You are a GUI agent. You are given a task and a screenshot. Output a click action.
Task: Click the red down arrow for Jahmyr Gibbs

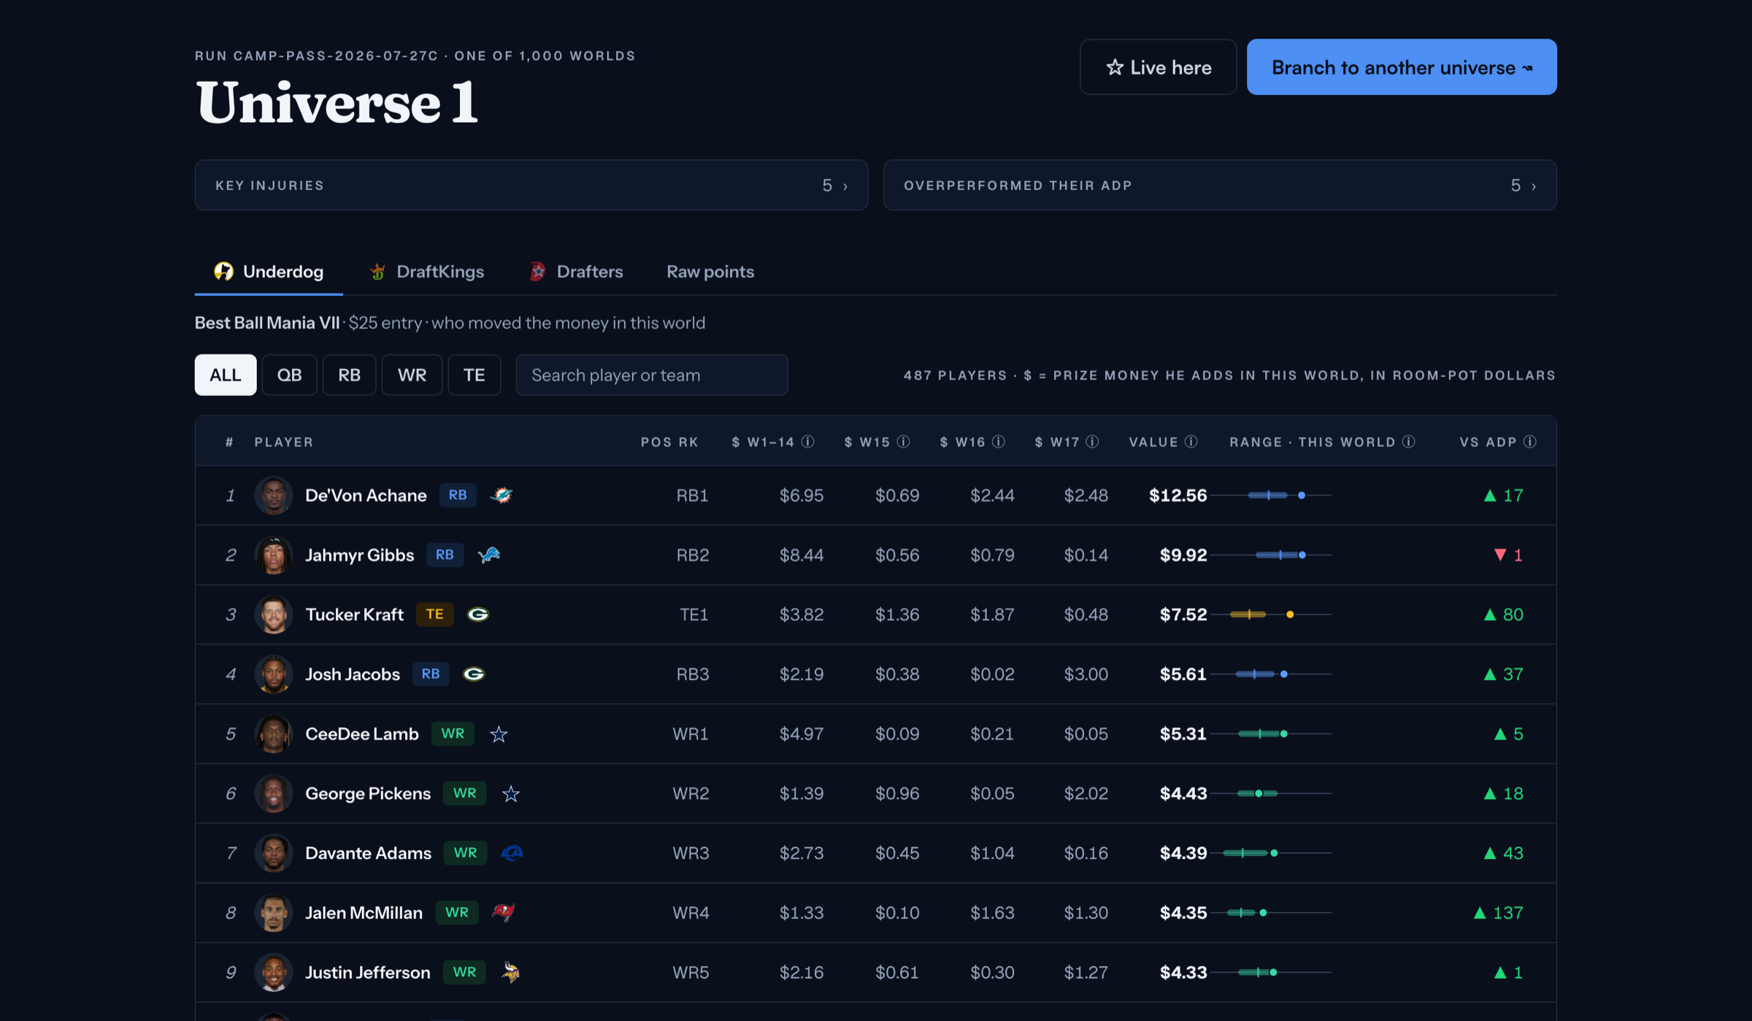click(x=1500, y=555)
